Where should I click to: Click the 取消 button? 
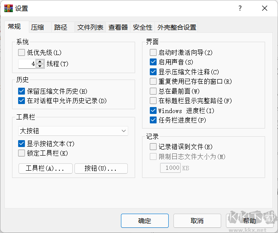(x=197, y=221)
